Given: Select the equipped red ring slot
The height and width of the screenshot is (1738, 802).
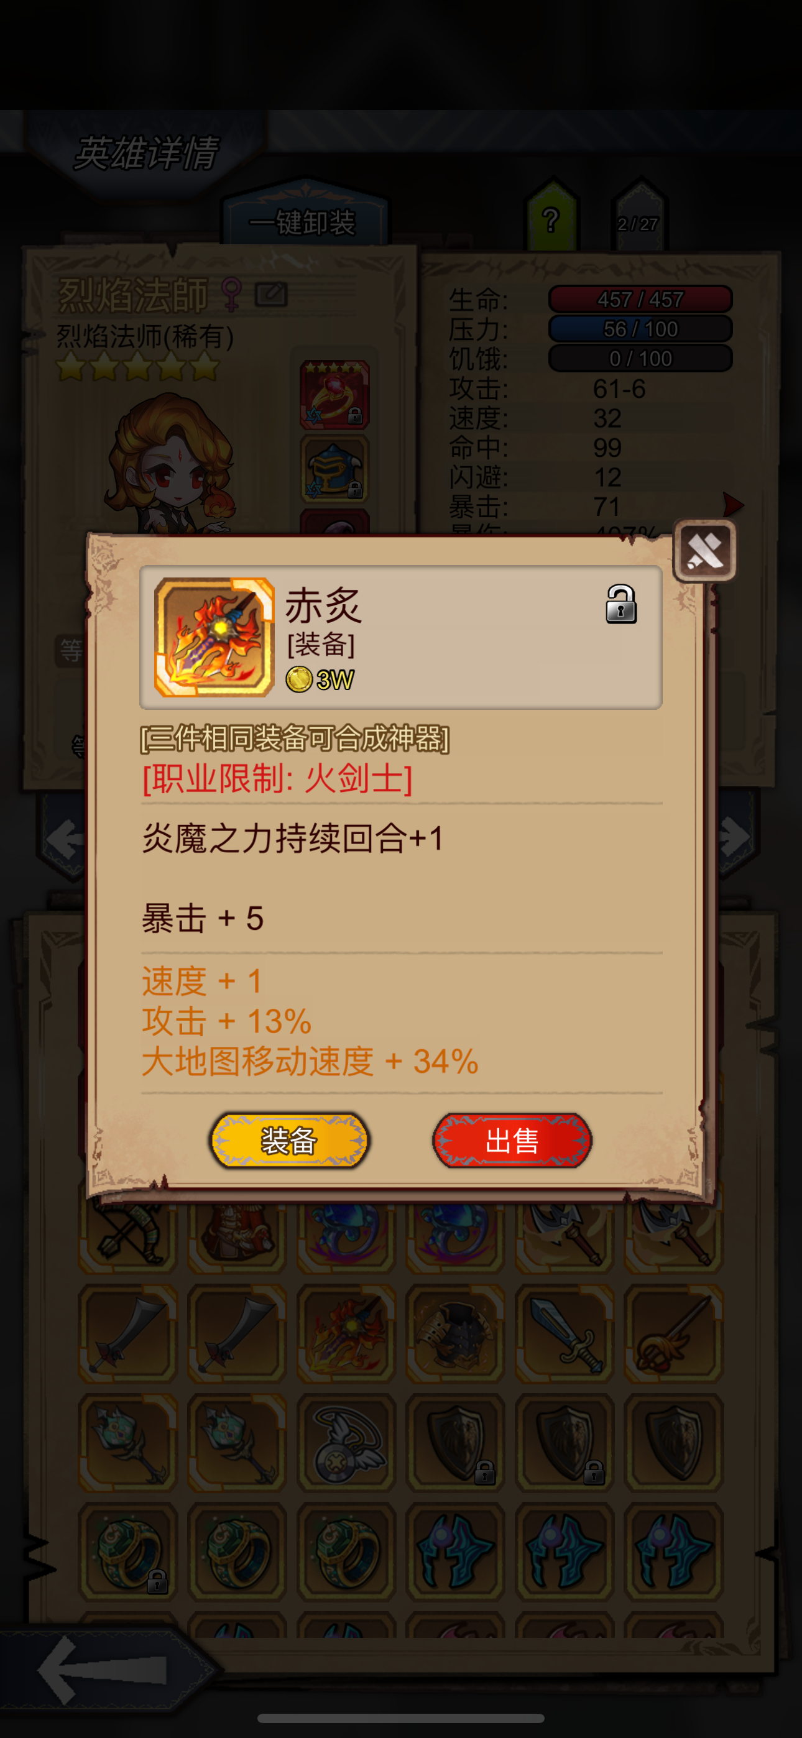Looking at the screenshot, I should (x=334, y=395).
